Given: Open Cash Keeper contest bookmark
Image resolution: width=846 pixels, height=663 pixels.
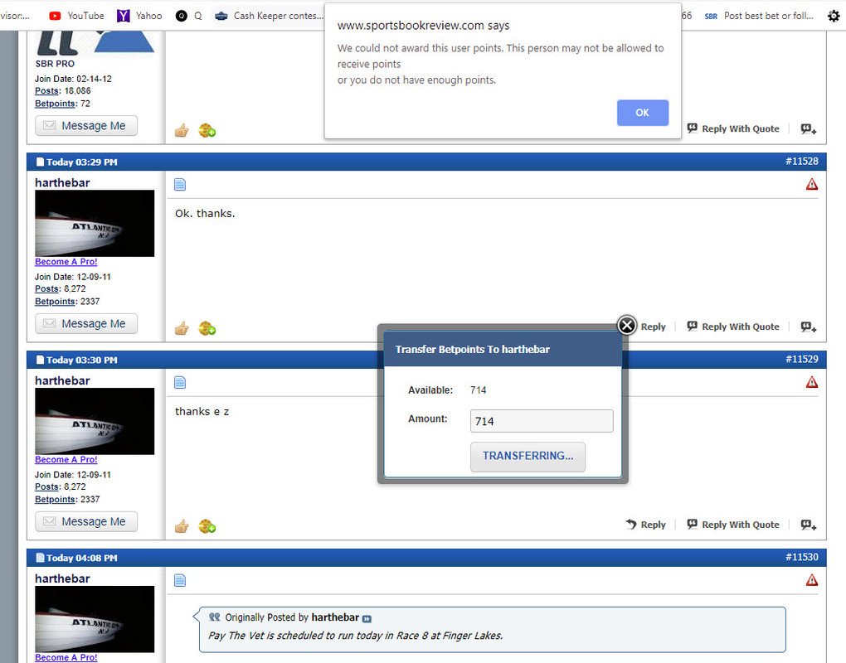Looking at the screenshot, I should [x=269, y=16].
